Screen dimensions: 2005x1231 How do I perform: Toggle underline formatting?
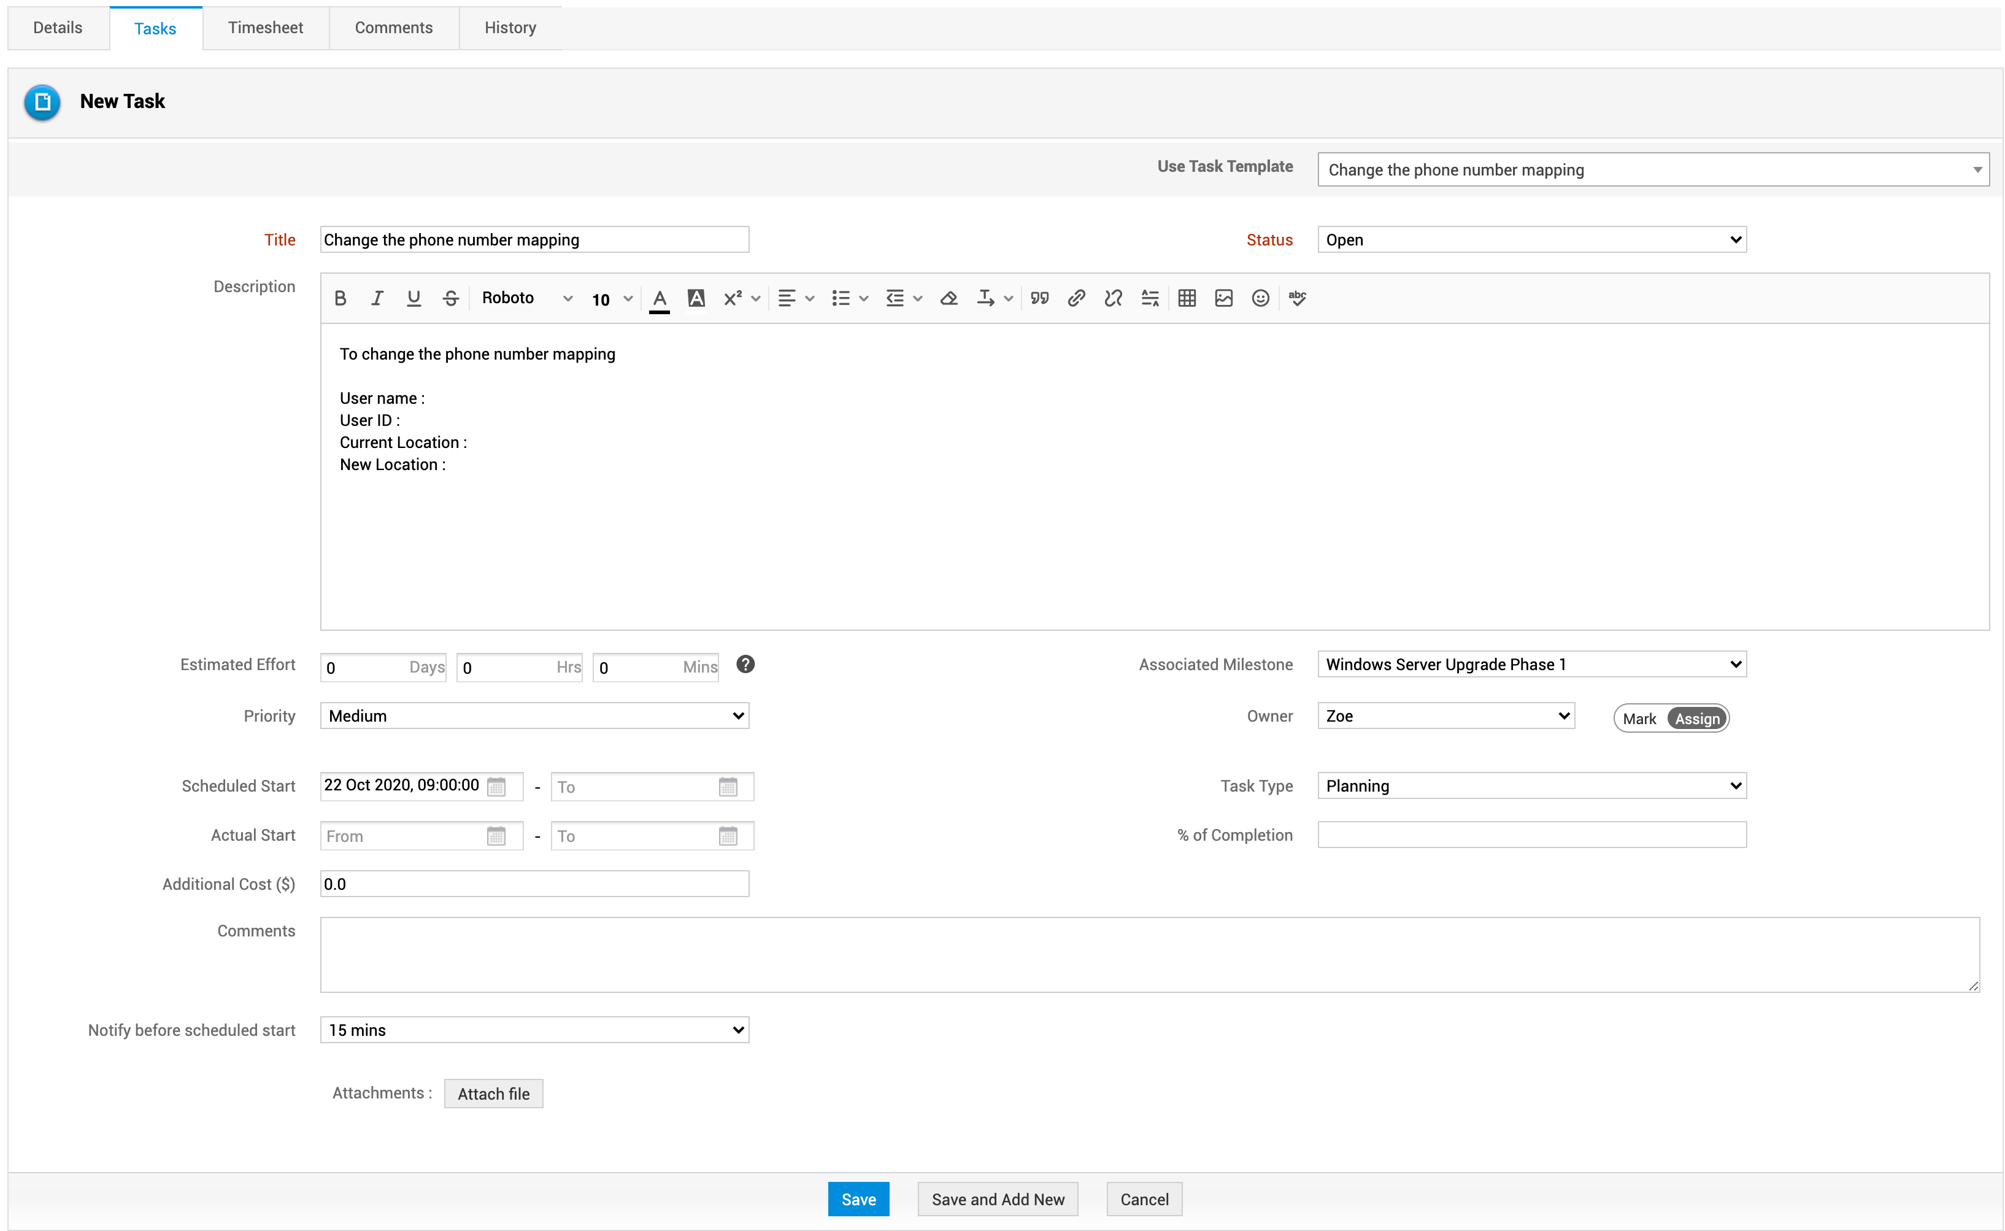coord(414,299)
